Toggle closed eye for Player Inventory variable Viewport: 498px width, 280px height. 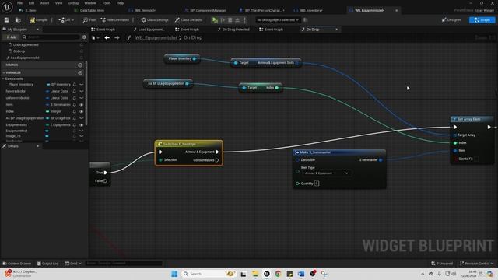tap(81, 85)
